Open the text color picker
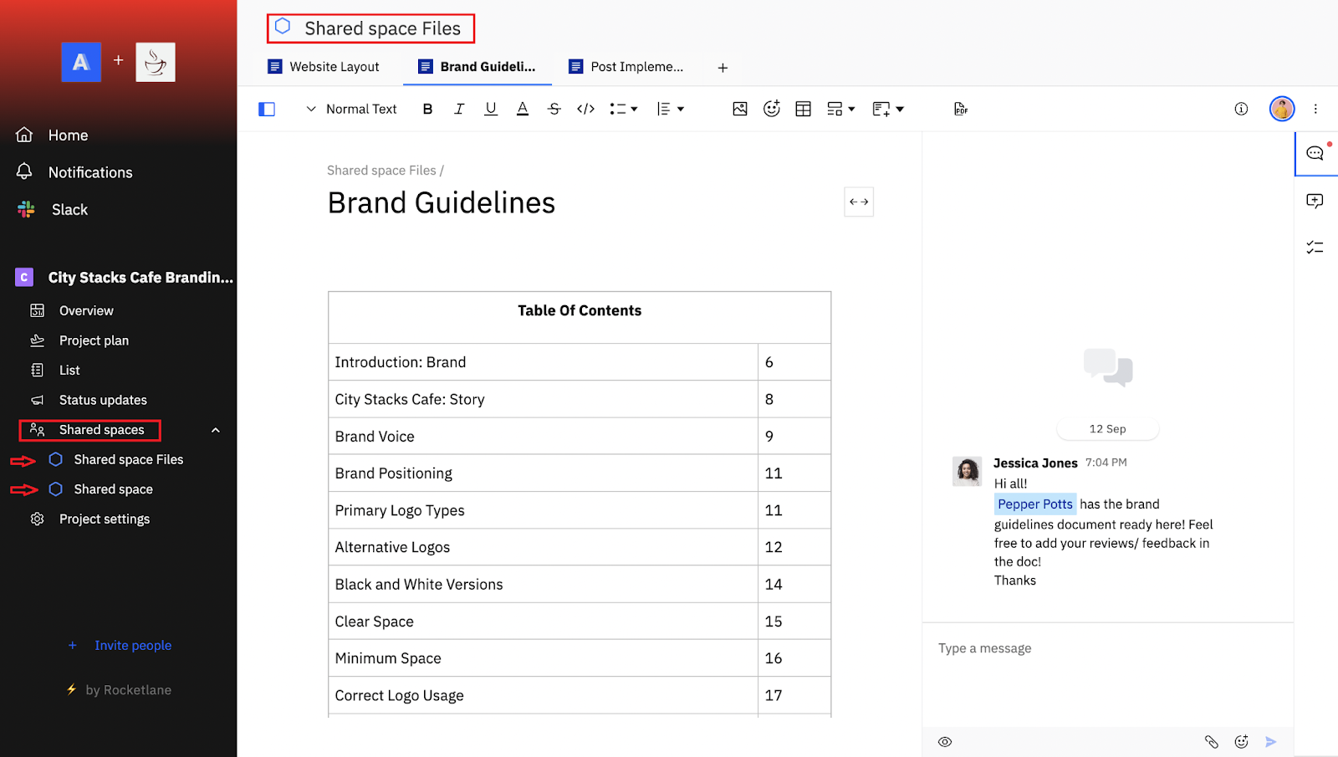Image resolution: width=1338 pixels, height=757 pixels. (x=523, y=109)
